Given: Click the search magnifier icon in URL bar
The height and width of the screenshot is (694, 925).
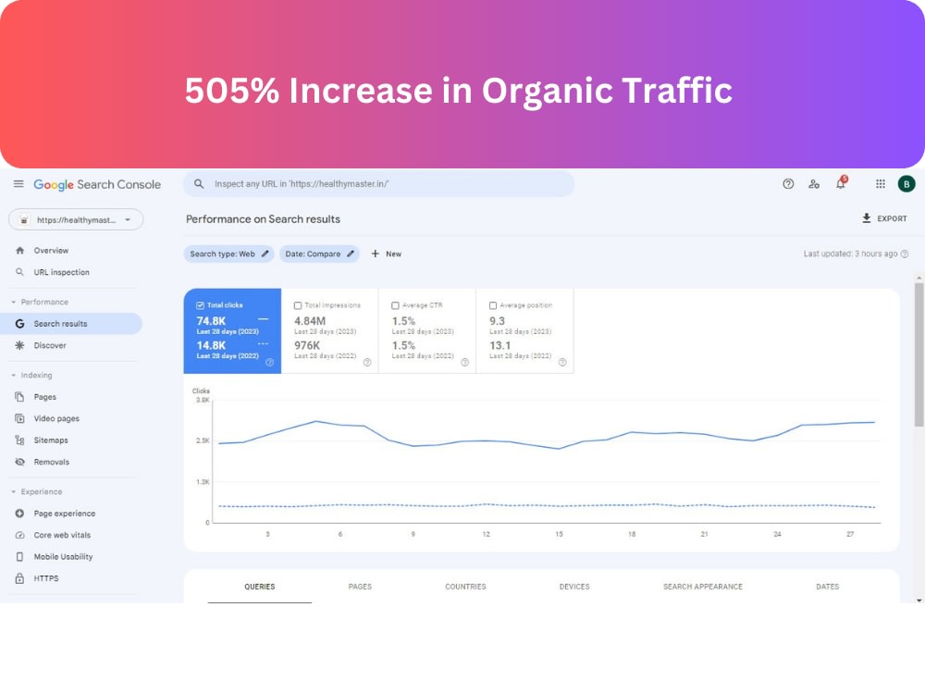Looking at the screenshot, I should (x=199, y=184).
